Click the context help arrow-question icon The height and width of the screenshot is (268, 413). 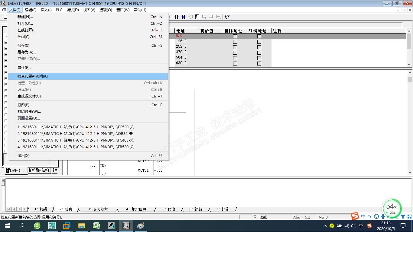227,17
